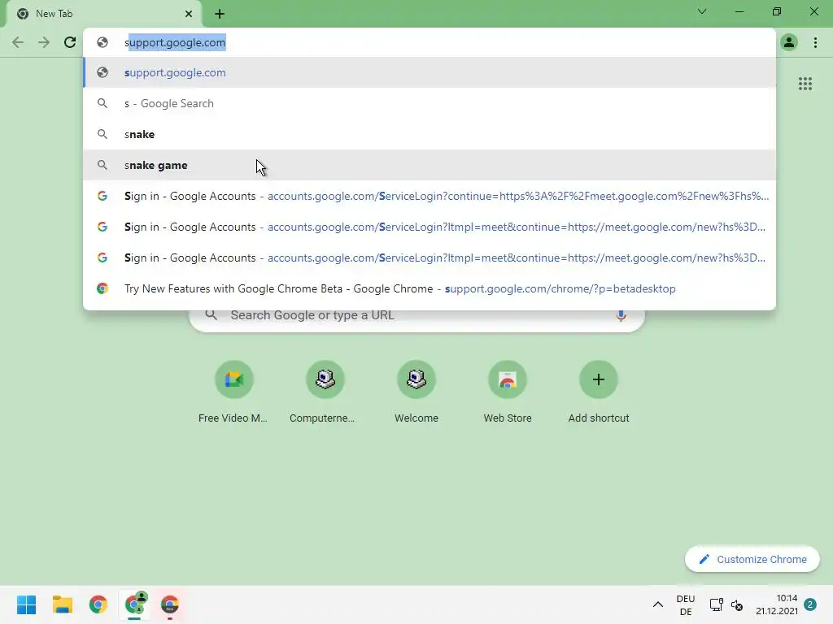
Task: Click the network status tray icon
Action: (x=716, y=604)
